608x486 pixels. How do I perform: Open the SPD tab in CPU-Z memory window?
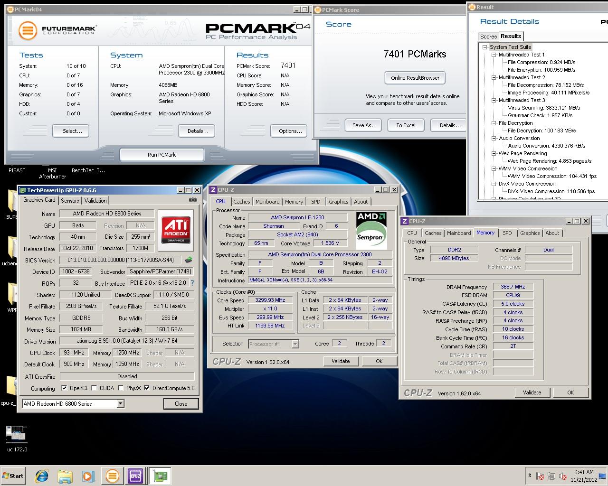click(507, 233)
